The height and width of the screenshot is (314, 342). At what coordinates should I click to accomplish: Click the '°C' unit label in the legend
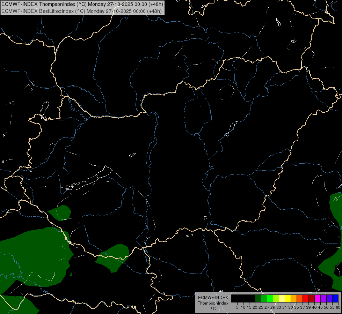point(213,308)
